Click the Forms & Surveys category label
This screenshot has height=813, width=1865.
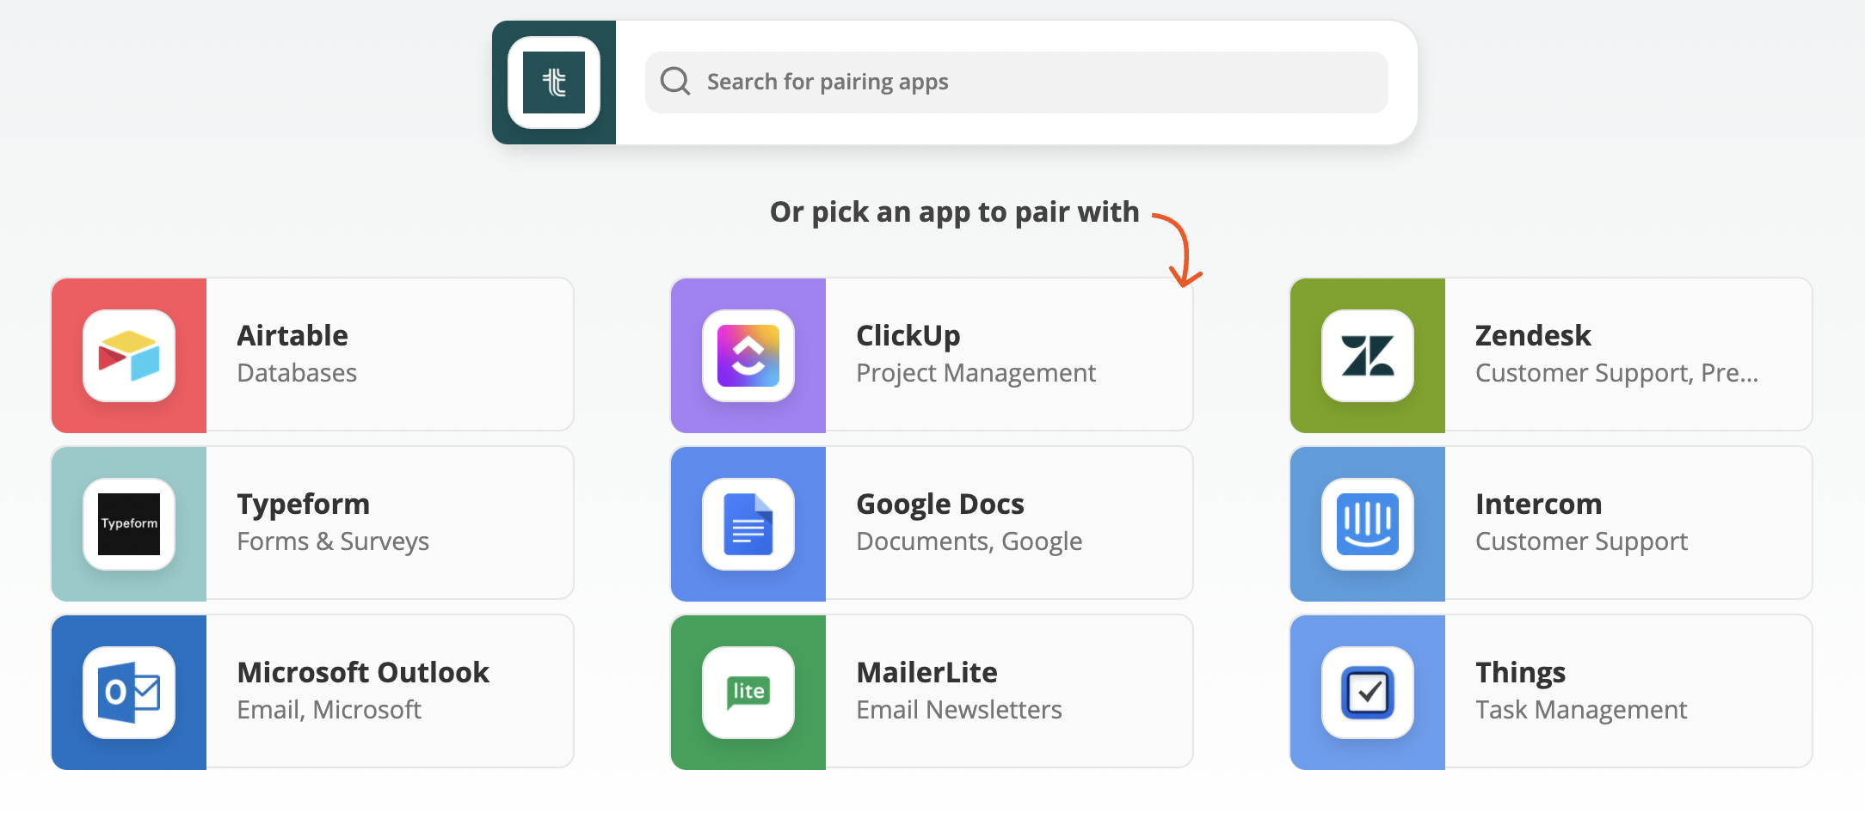tap(333, 542)
